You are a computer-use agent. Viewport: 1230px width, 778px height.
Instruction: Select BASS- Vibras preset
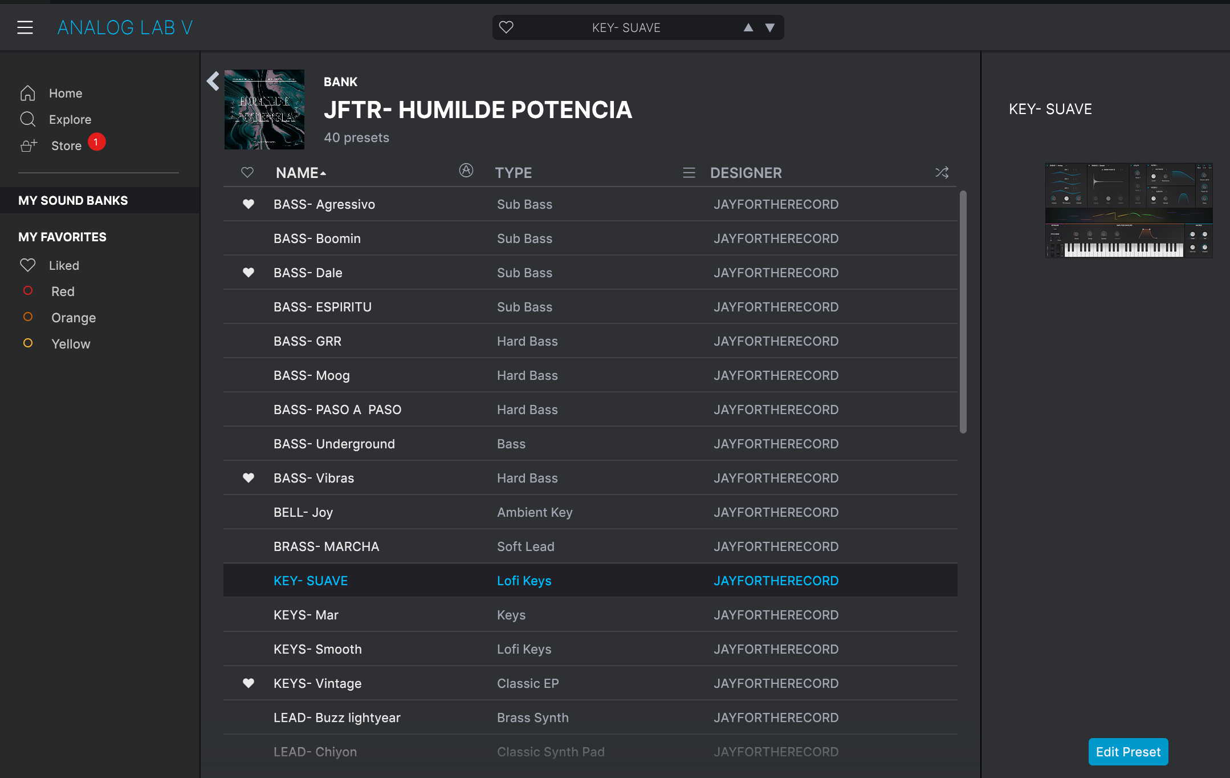point(590,478)
